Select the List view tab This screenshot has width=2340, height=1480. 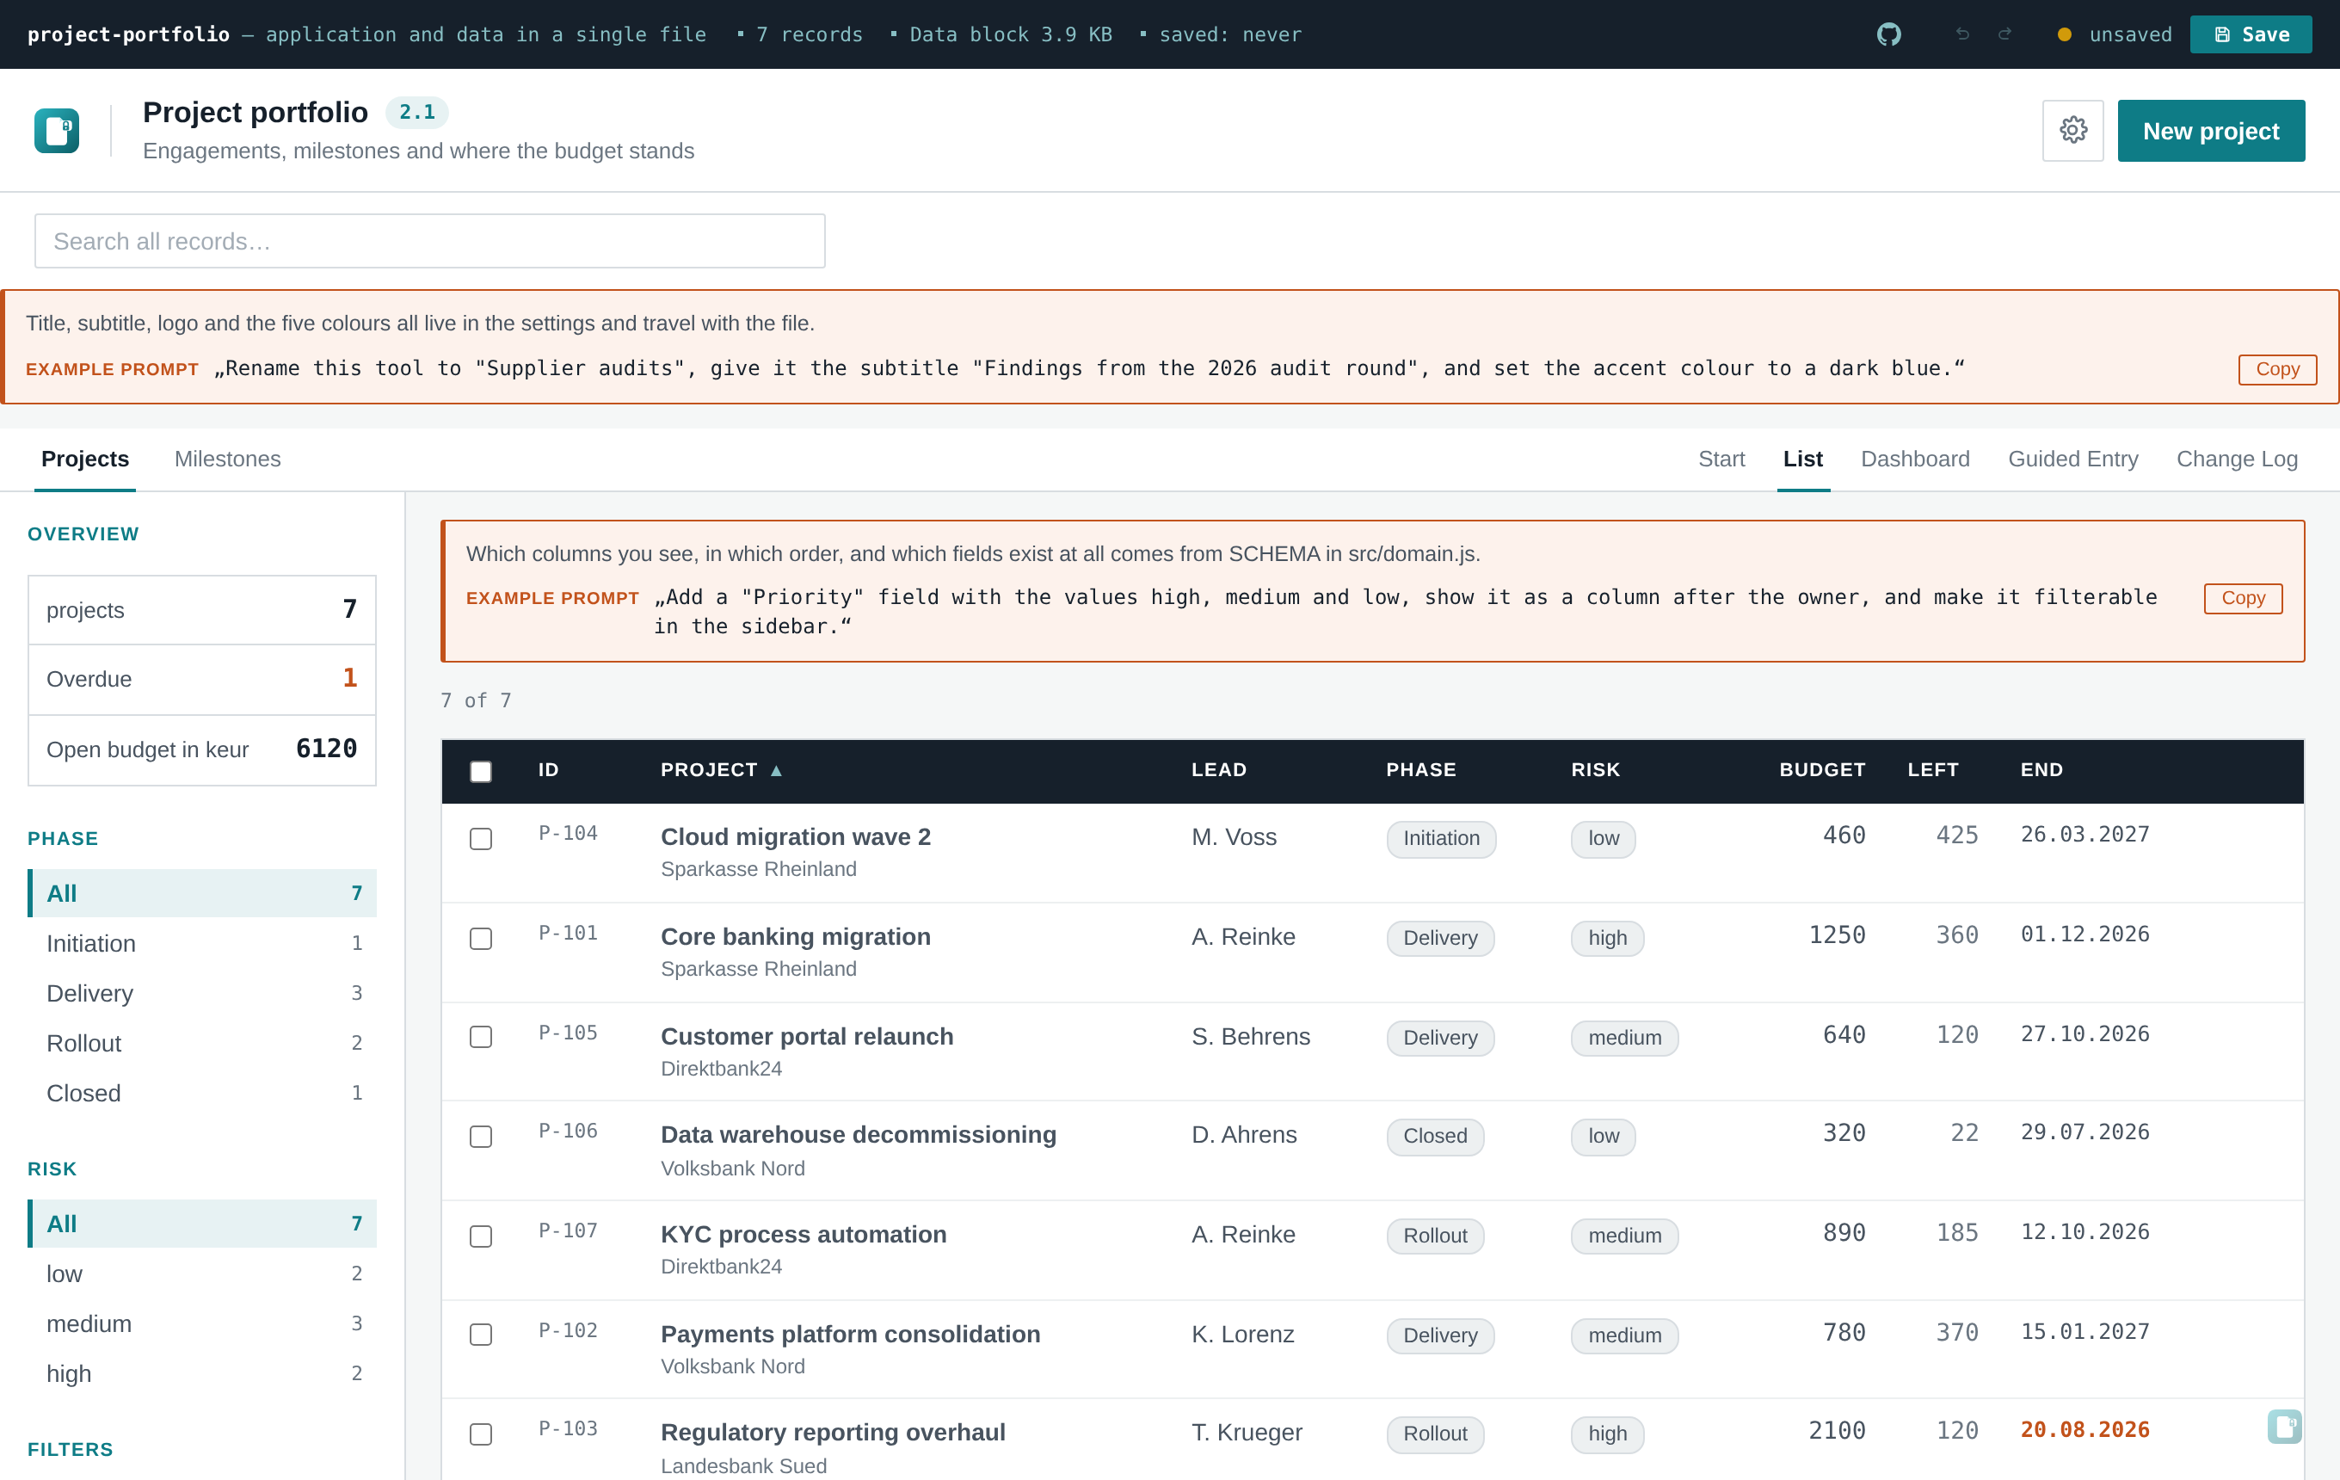[x=1802, y=459]
